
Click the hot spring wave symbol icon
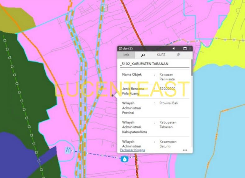(68, 150)
